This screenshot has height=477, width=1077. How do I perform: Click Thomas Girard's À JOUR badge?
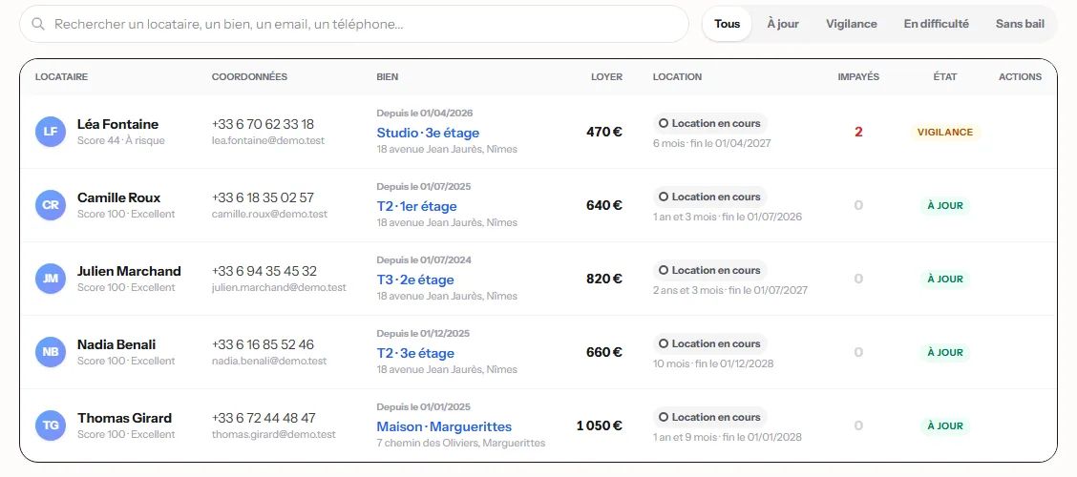click(x=945, y=426)
